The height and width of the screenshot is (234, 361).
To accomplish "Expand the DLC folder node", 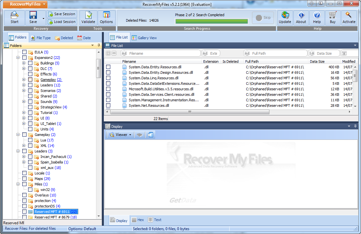I will coord(24,68).
